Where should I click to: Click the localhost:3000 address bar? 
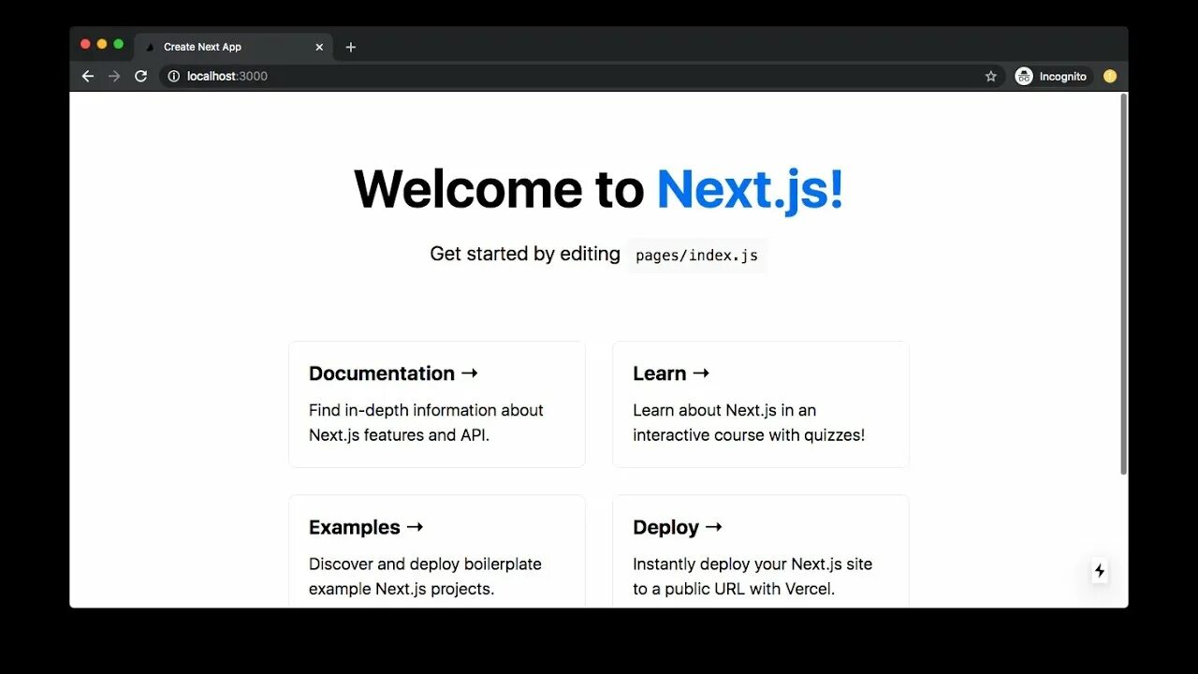(580, 77)
